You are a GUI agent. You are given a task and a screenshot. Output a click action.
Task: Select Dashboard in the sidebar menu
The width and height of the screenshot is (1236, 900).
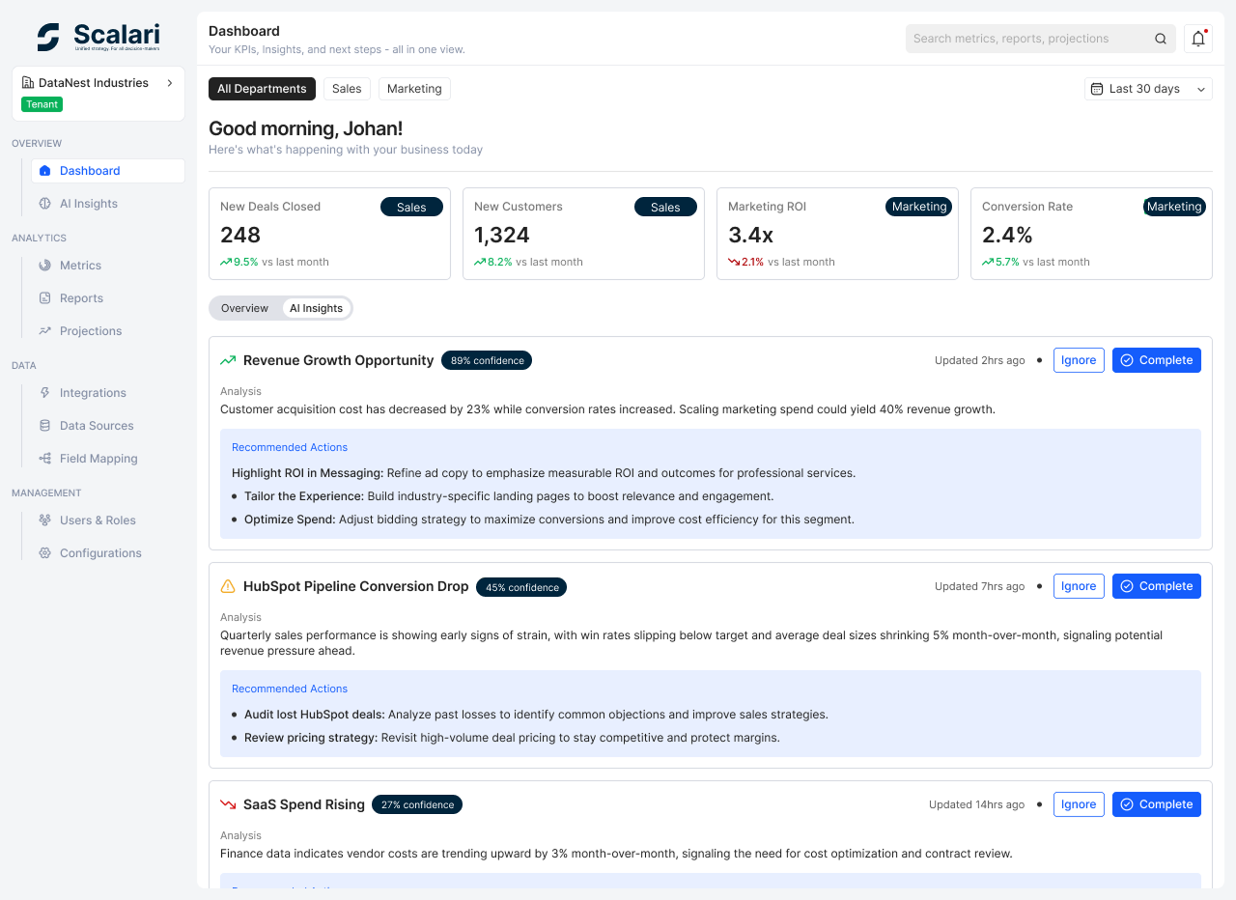[x=89, y=170]
